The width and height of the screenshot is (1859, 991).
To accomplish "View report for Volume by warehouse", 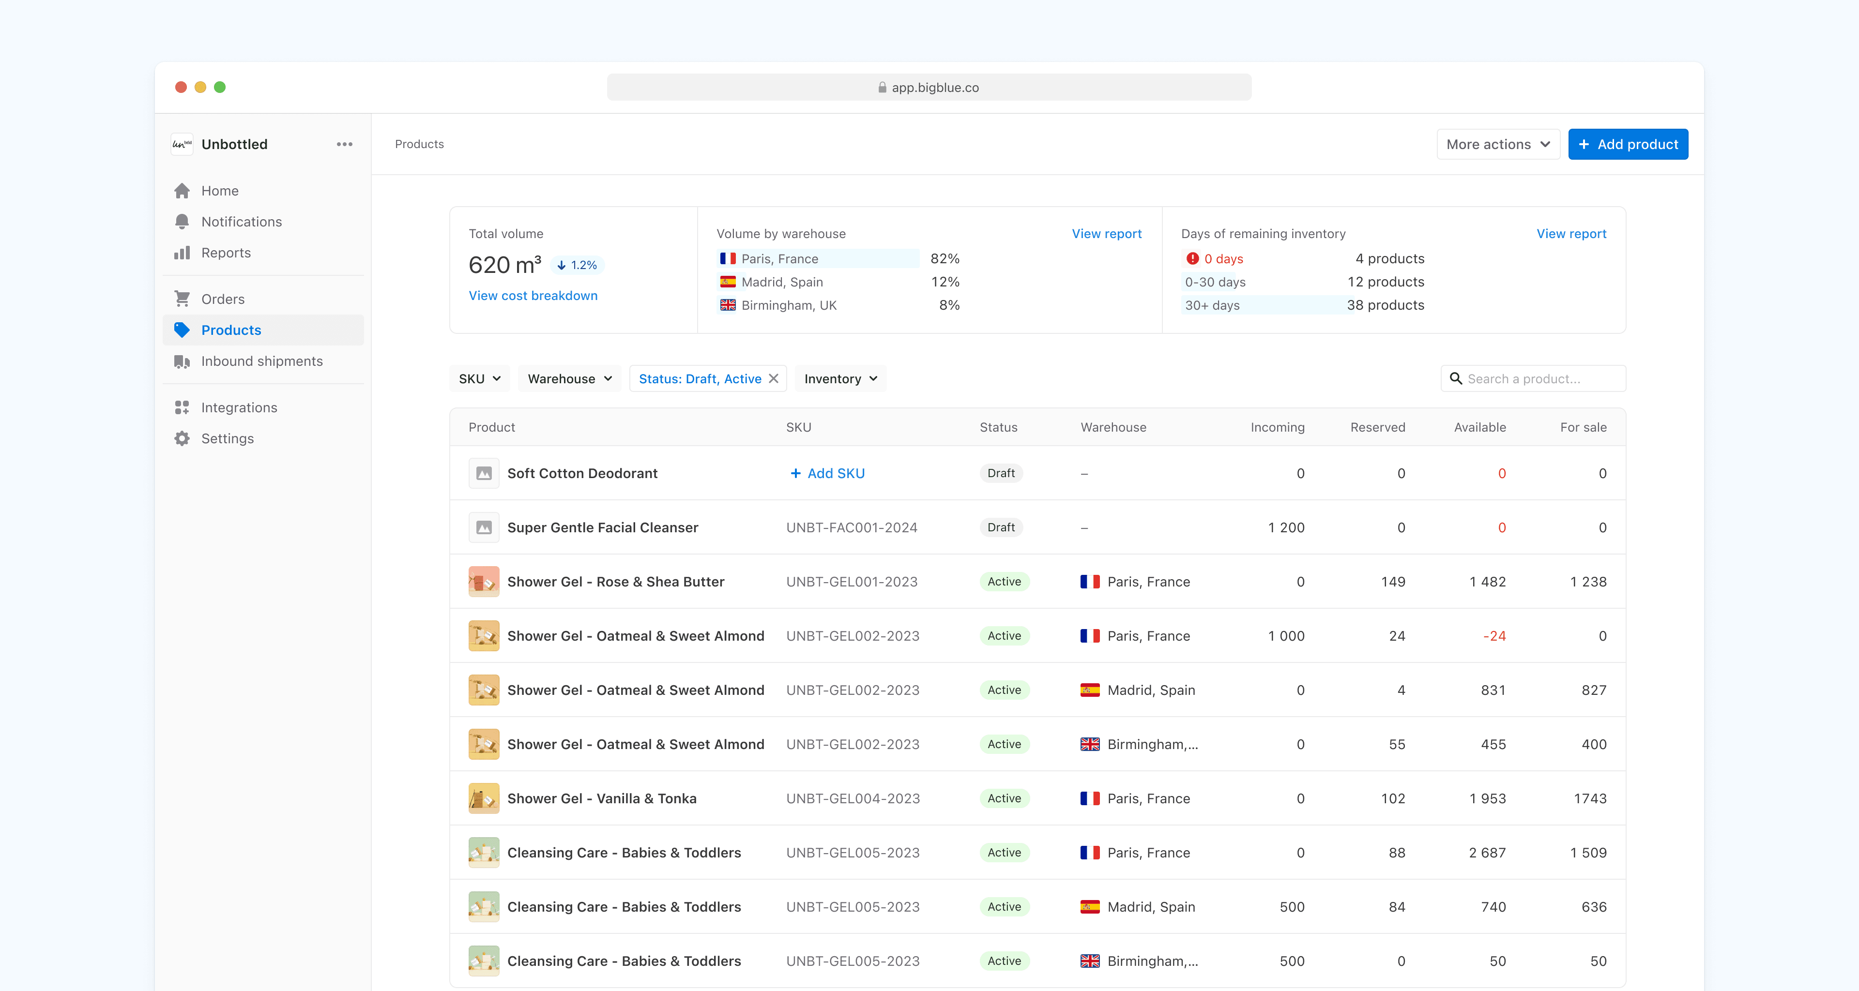I will point(1106,234).
